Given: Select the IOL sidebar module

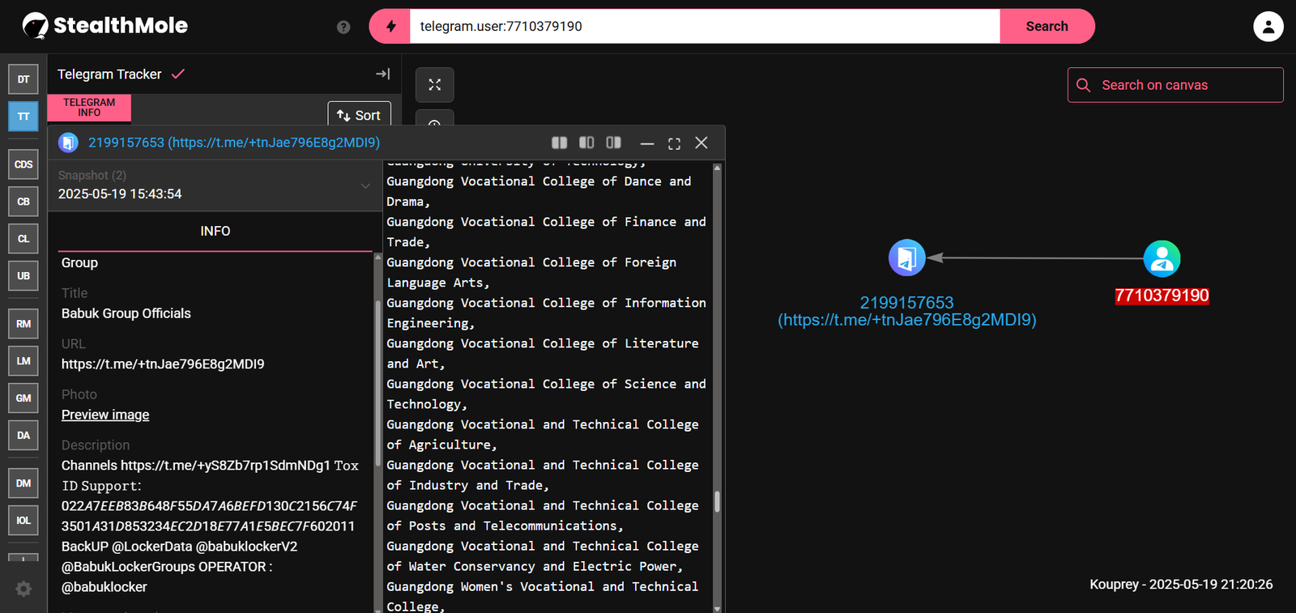Looking at the screenshot, I should point(23,521).
